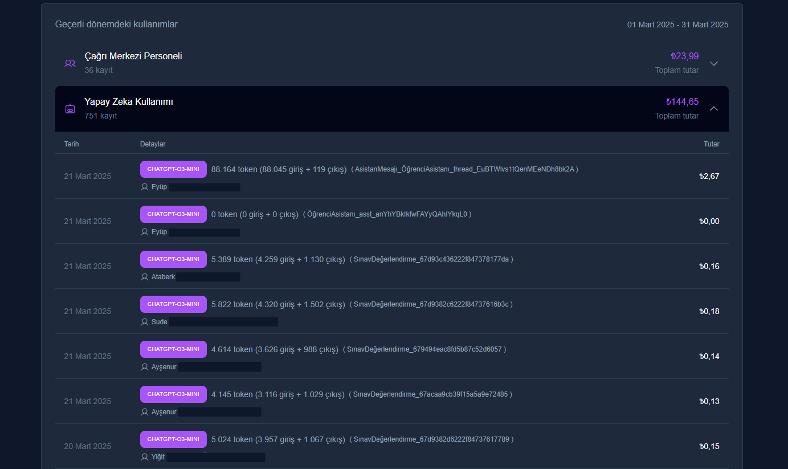The image size is (788, 469).
Task: Click the Yapay Zeka Kullanımı title
Action: coord(129,102)
